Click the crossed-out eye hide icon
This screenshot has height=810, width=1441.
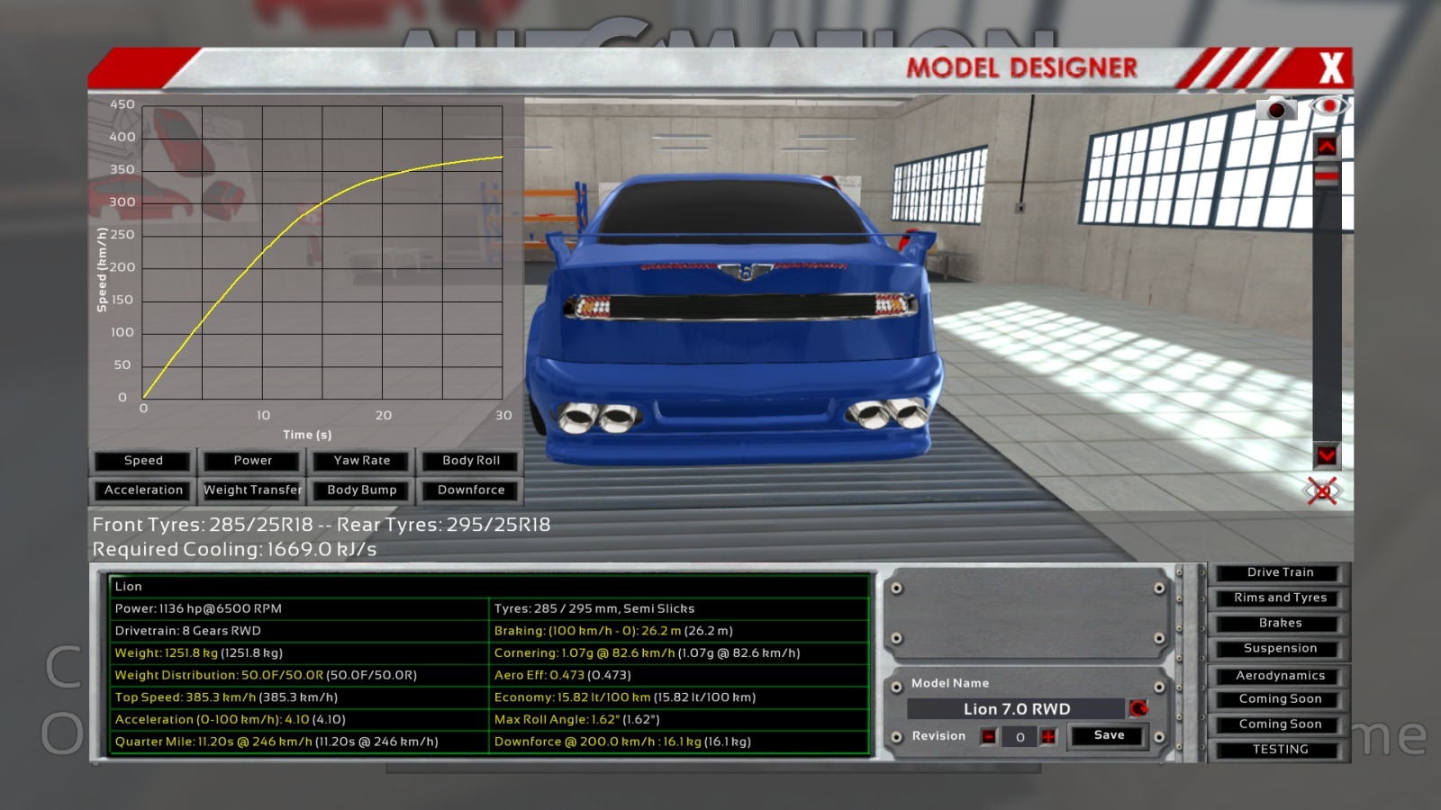(x=1322, y=491)
